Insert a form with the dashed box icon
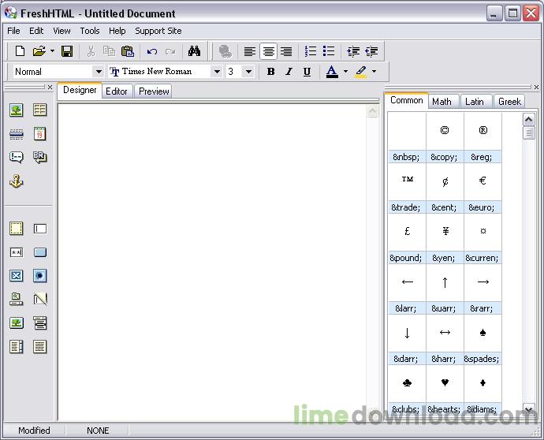The image size is (544, 440). [17, 229]
